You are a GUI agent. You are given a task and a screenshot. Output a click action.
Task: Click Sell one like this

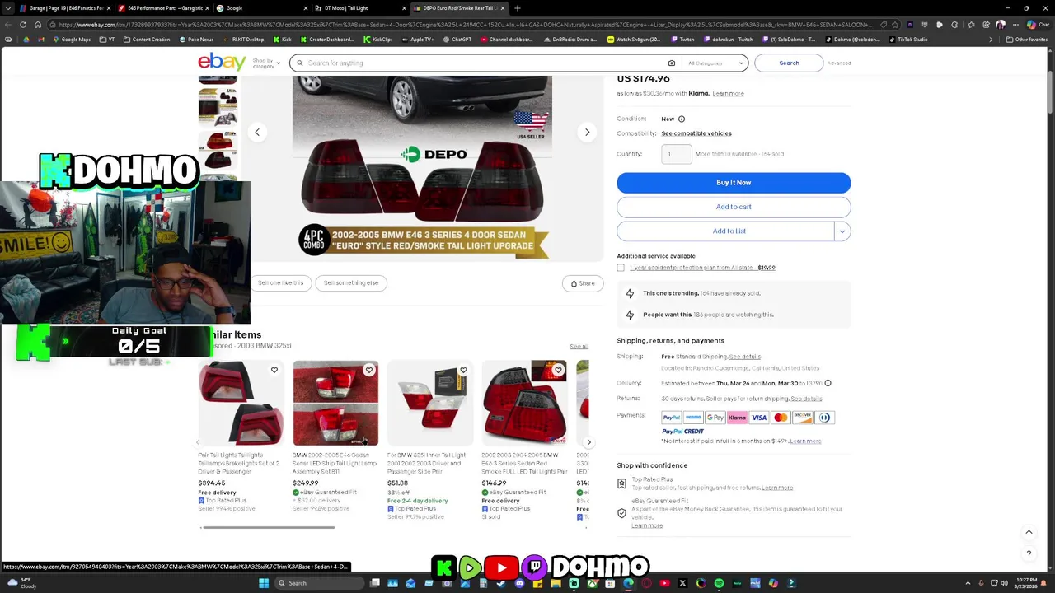[280, 283]
